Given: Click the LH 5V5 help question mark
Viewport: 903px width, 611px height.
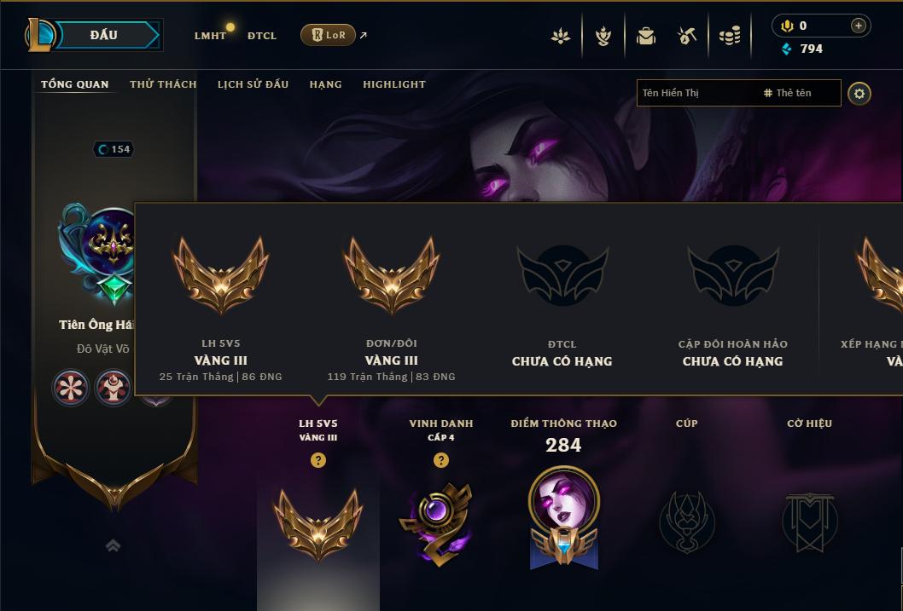Looking at the screenshot, I should coord(318,460).
